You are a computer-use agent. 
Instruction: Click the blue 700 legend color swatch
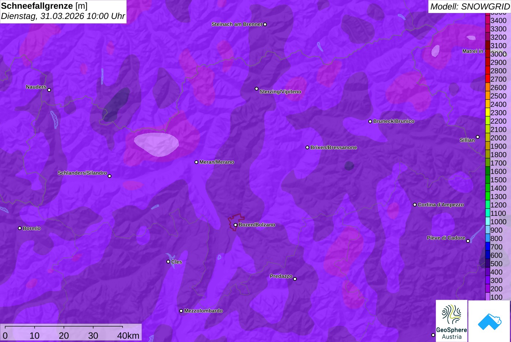pos(487,246)
